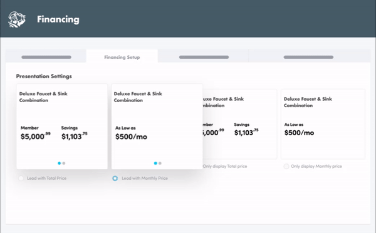Screen dimensions: 376x233
Task: Click $500/mo on Lead with Monthly card
Action: 131,137
